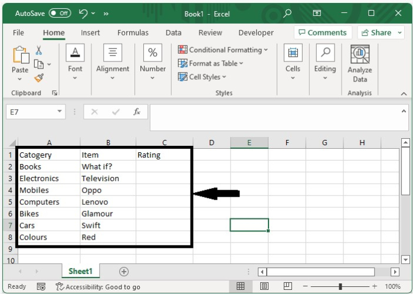Click the Cut scissors icon
This screenshot has width=413, height=294.
(39, 50)
